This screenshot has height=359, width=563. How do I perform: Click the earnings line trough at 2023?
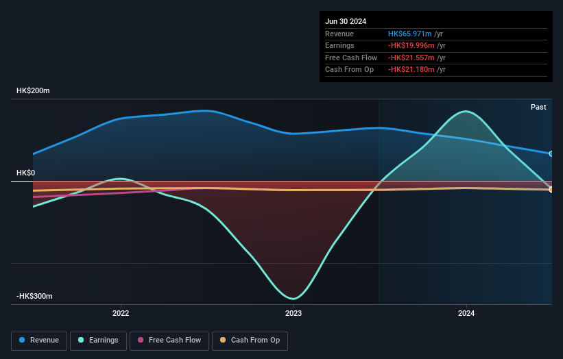pos(294,299)
